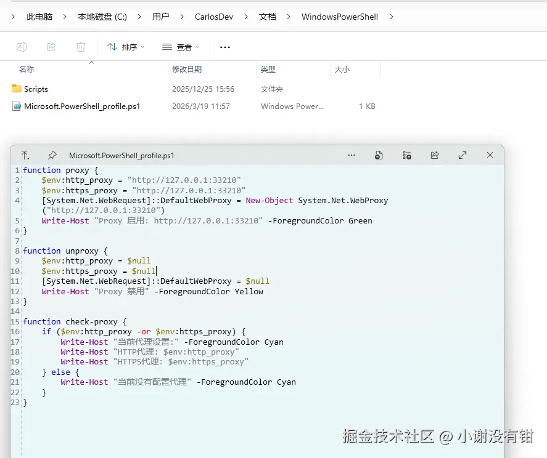The image size is (547, 458).
Task: Sort by the 大小 column header
Action: click(342, 70)
